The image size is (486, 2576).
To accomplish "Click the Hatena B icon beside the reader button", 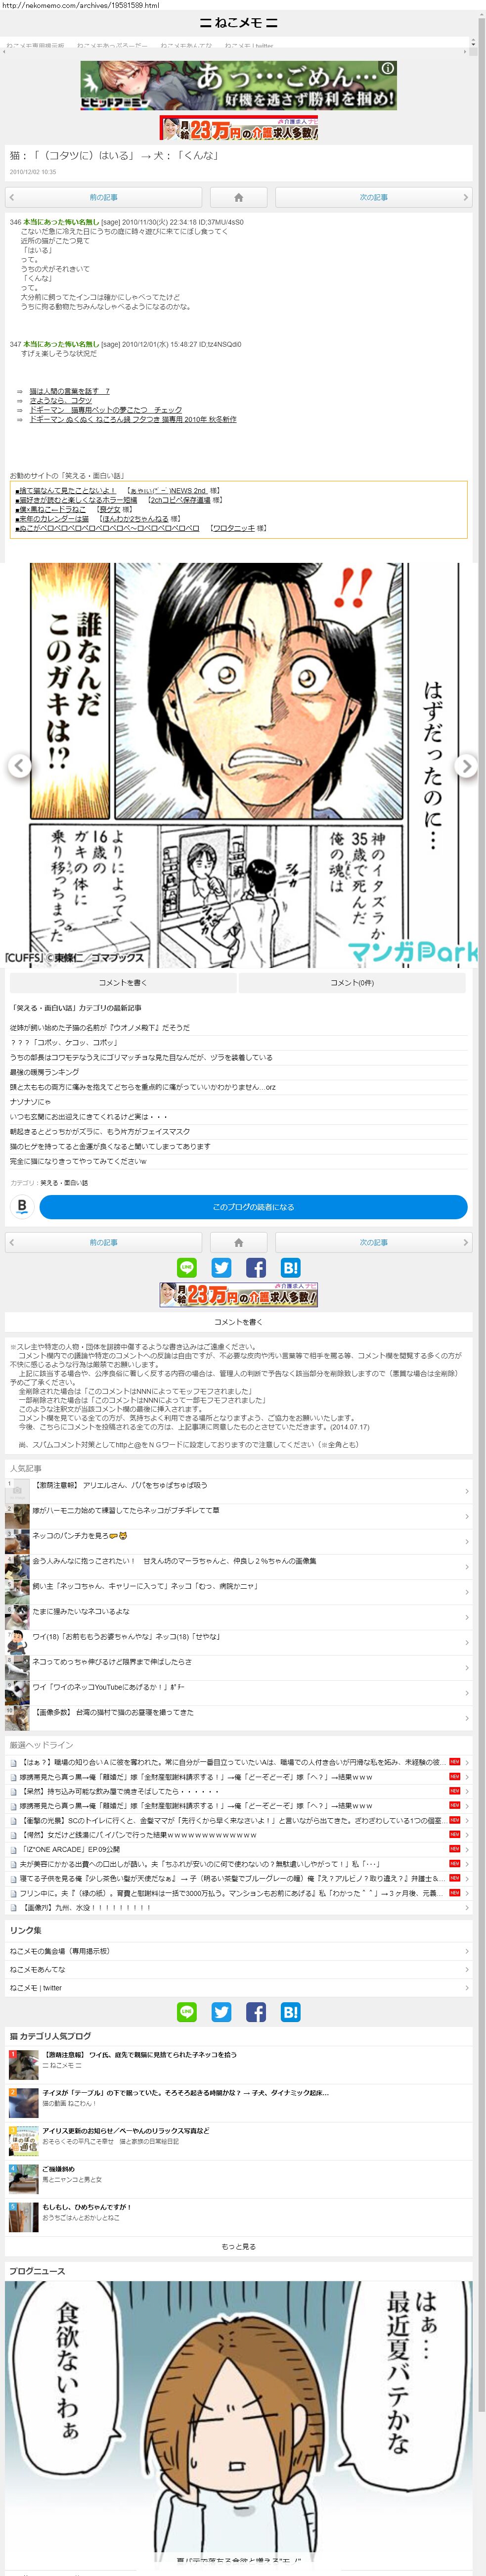I will click(22, 1206).
